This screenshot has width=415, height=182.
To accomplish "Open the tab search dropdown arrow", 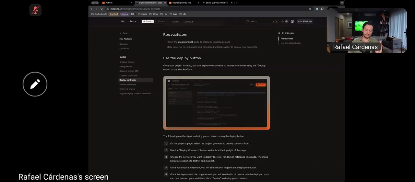I will coord(342,3).
